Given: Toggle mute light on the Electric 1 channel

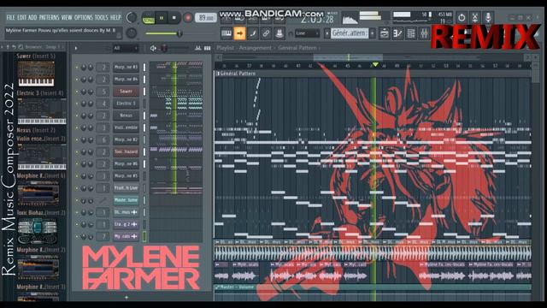Looking at the screenshot, I should point(77,104).
